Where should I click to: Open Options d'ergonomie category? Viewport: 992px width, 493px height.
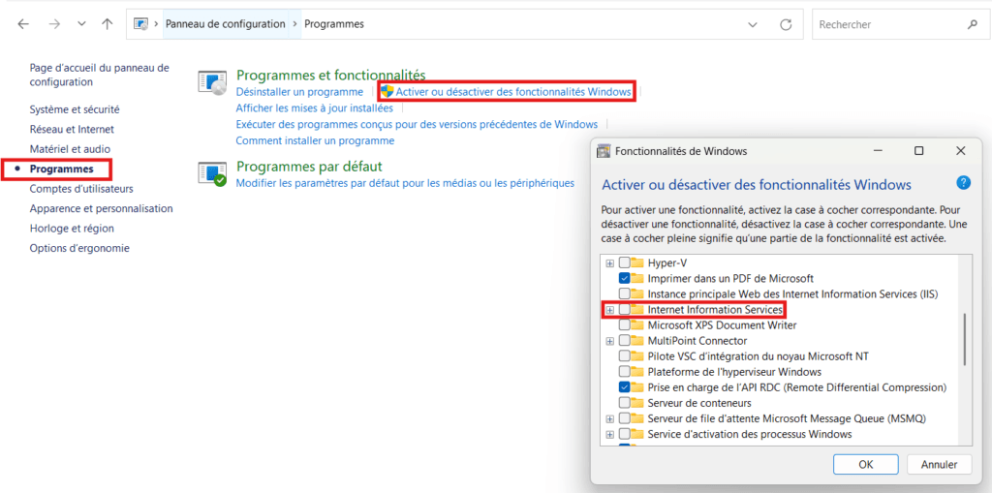point(79,248)
